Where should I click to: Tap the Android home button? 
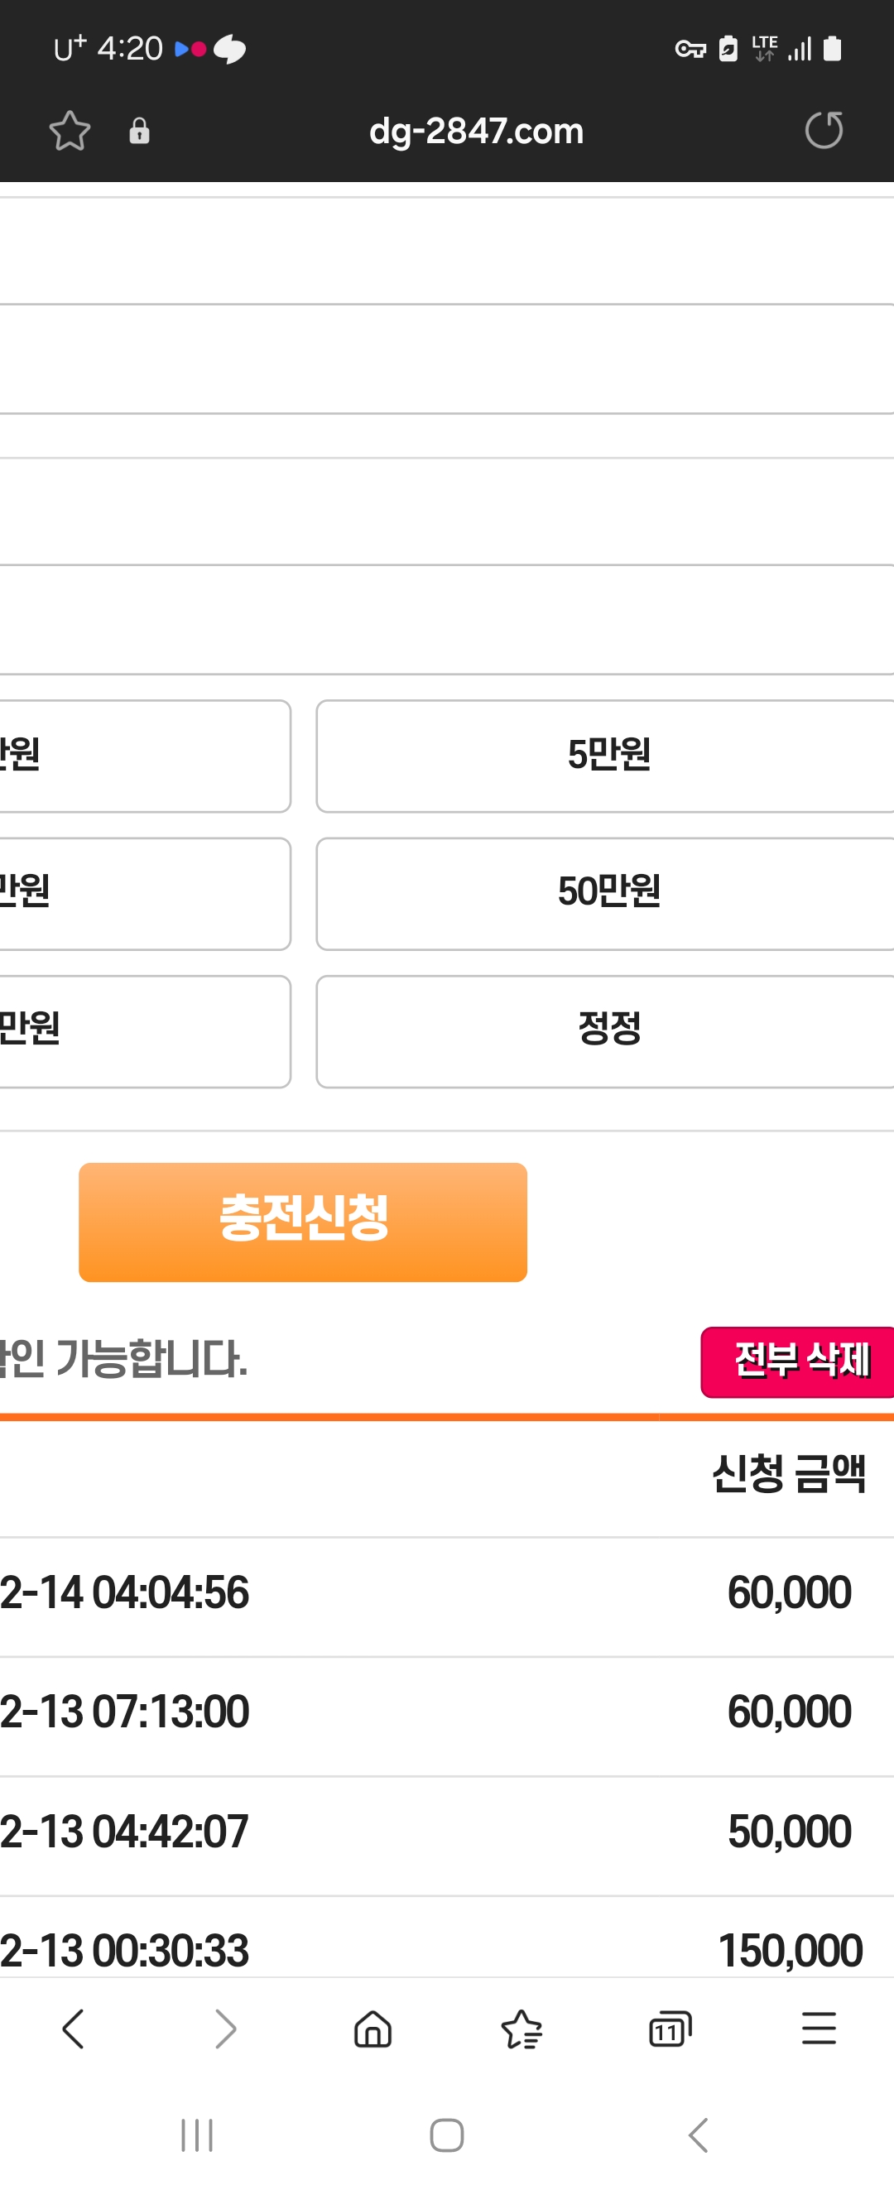click(x=447, y=2135)
